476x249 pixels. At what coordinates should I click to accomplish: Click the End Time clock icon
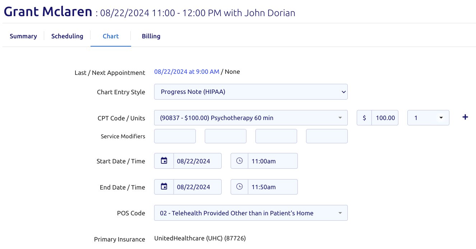click(239, 187)
